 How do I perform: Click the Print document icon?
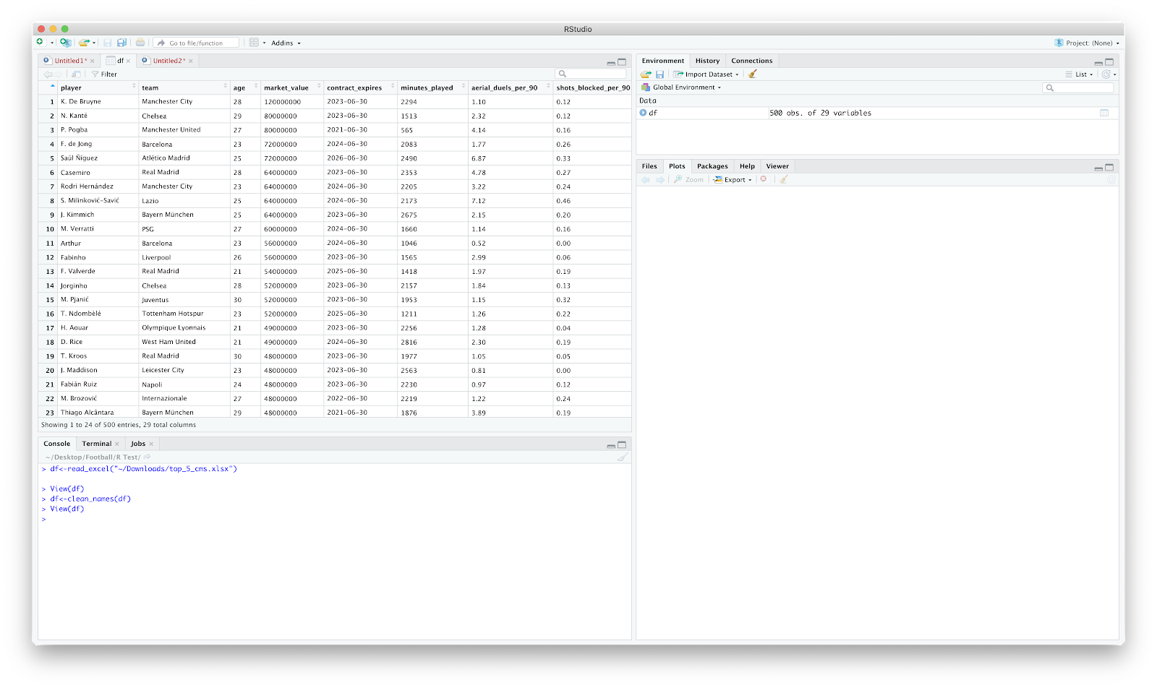tap(140, 43)
